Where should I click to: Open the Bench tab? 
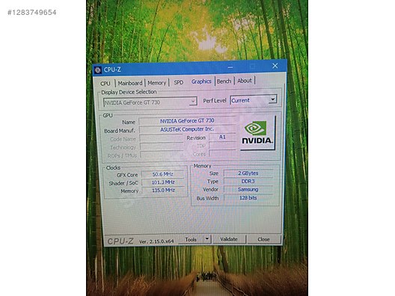[x=224, y=81]
